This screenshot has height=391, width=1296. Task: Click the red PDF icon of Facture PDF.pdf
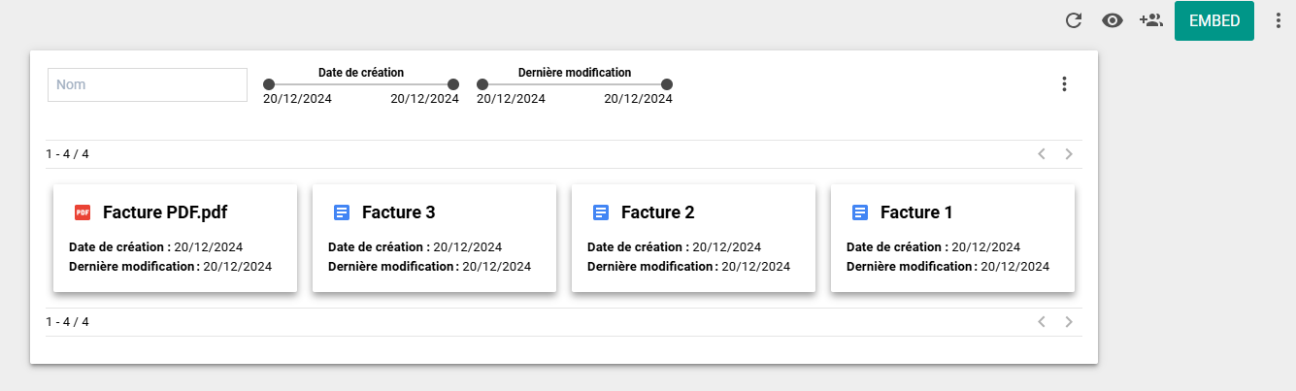83,212
